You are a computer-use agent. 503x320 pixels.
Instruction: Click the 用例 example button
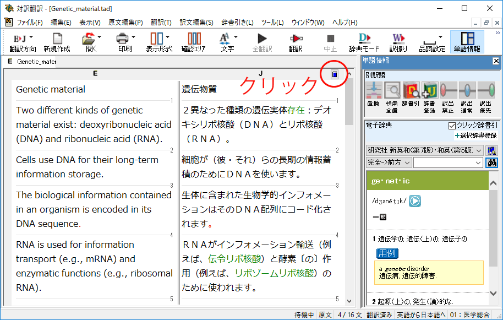point(387,253)
